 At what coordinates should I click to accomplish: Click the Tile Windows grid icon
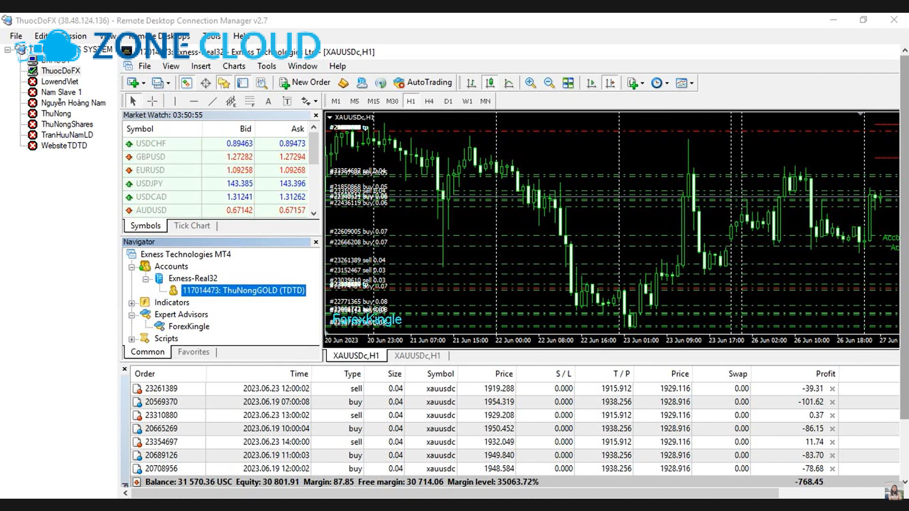tap(568, 83)
